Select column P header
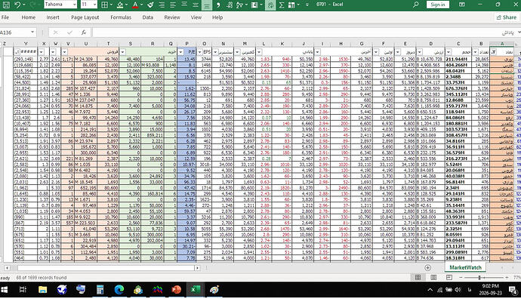Image resolution: width=521 pixels, height=299 pixels. [x=187, y=44]
